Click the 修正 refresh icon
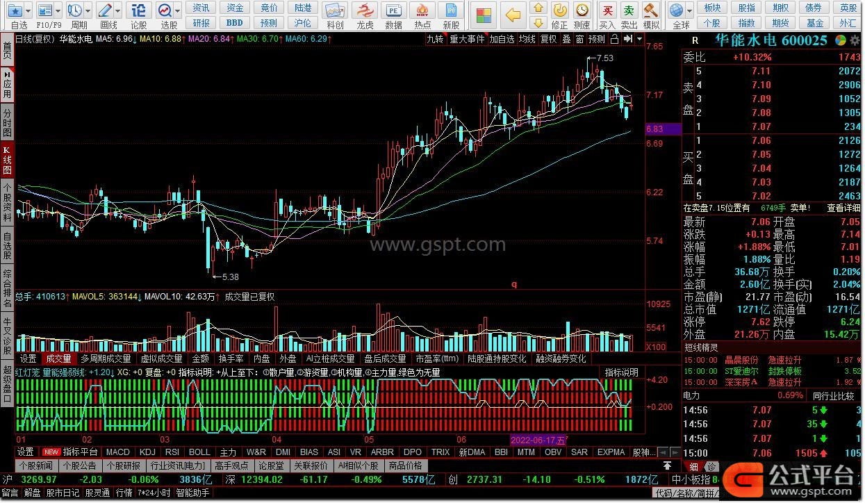The width and height of the screenshot is (865, 503). [x=560, y=10]
